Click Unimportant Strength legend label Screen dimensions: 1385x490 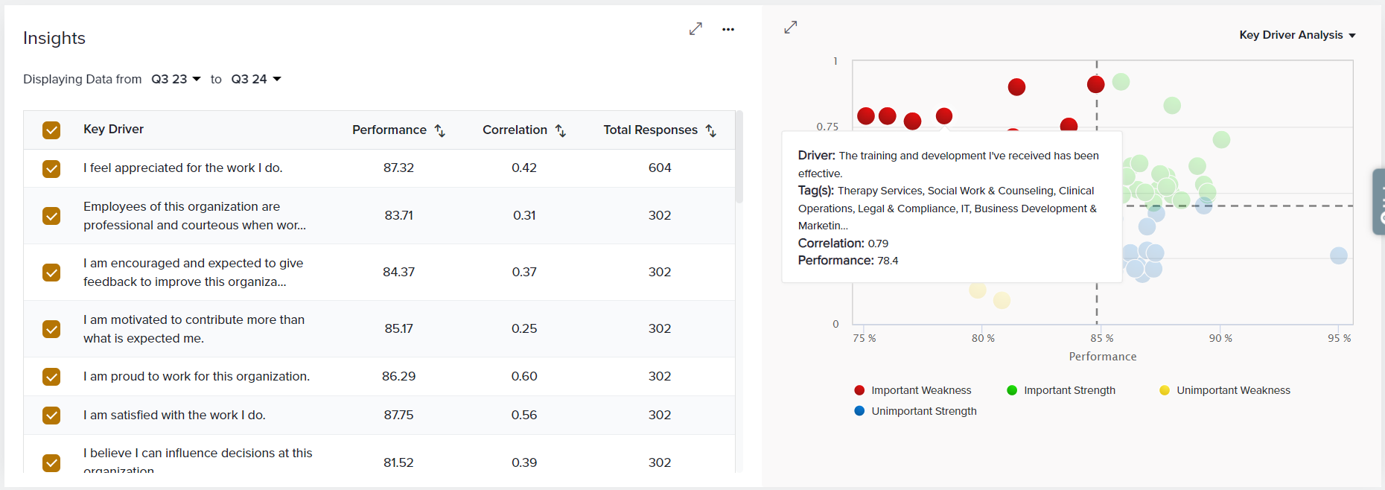(x=923, y=411)
